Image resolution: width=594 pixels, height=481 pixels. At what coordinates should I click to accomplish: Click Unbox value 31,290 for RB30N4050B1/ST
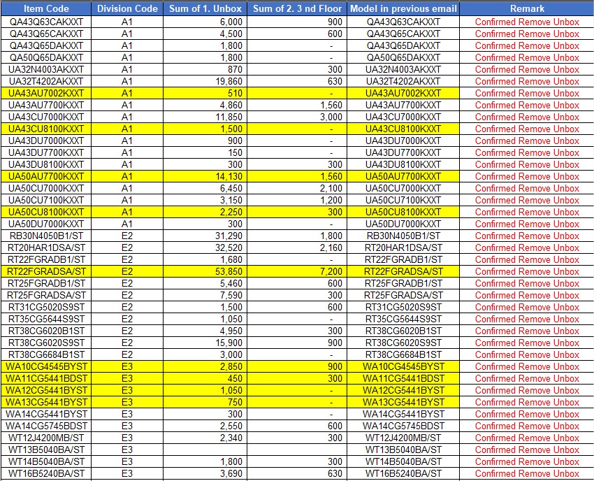click(x=205, y=236)
